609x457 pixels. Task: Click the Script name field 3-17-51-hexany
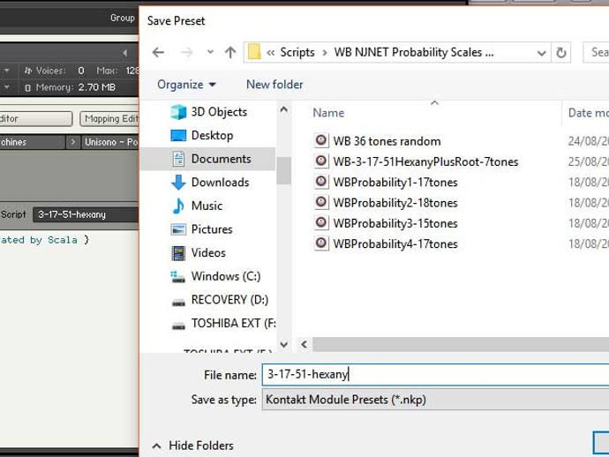click(86, 214)
